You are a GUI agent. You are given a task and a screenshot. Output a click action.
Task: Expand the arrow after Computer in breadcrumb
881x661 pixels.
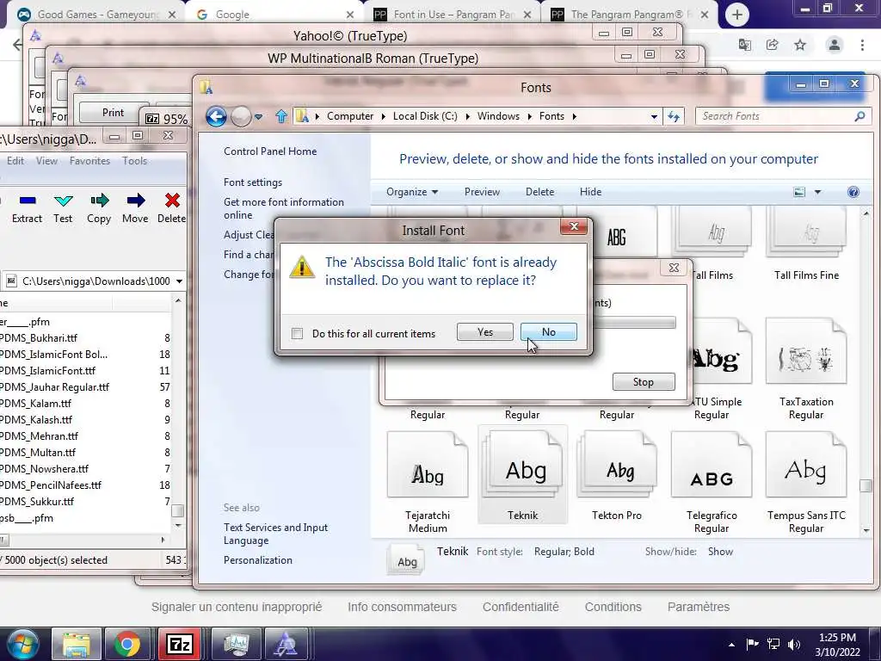(x=383, y=116)
